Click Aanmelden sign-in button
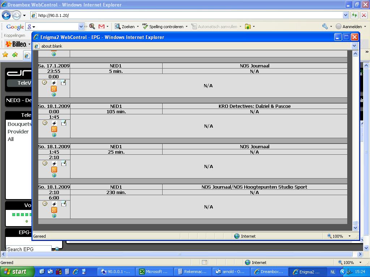Screen dimensions: 370x277 [349, 27]
